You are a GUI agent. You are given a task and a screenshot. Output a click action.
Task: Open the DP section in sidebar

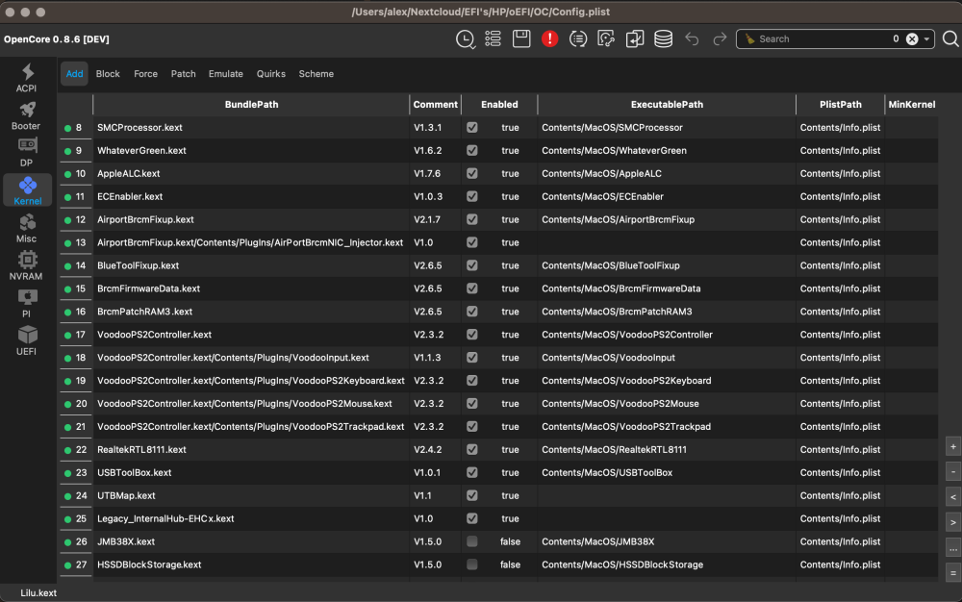pos(26,153)
